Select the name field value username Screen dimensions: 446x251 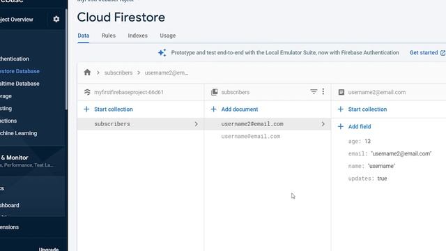tap(381, 166)
